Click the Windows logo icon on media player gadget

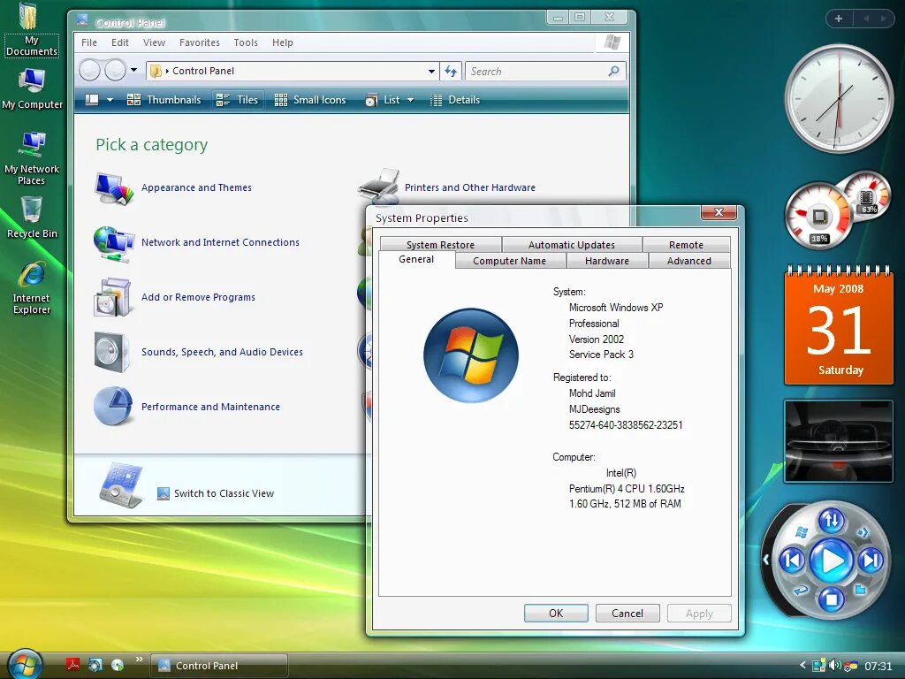pos(801,531)
